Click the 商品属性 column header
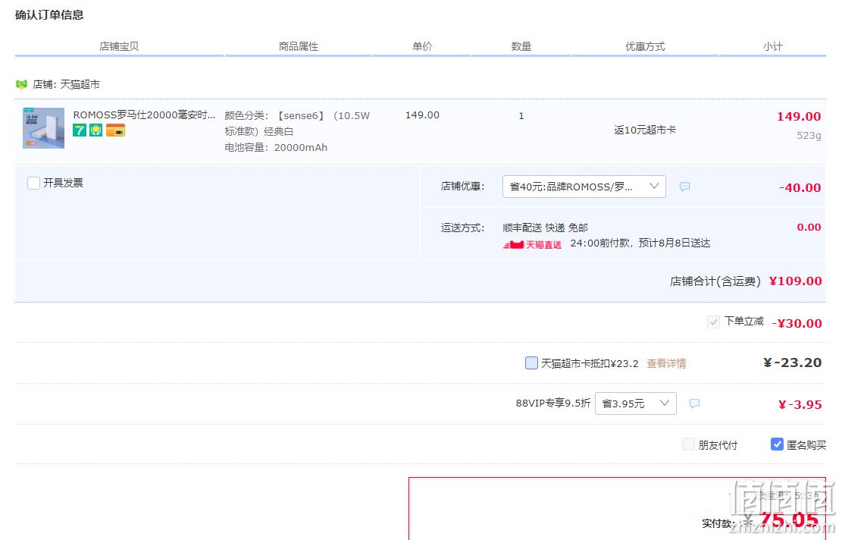The image size is (842, 540). tap(299, 46)
